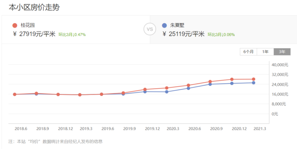This screenshot has width=297, height=149.
Task: Click the red 桂花园 legend dot
Action: [x=15, y=26]
